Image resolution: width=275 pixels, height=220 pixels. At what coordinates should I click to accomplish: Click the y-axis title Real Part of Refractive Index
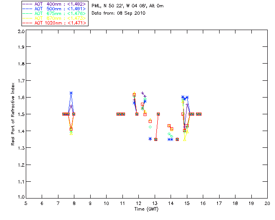click(12, 114)
